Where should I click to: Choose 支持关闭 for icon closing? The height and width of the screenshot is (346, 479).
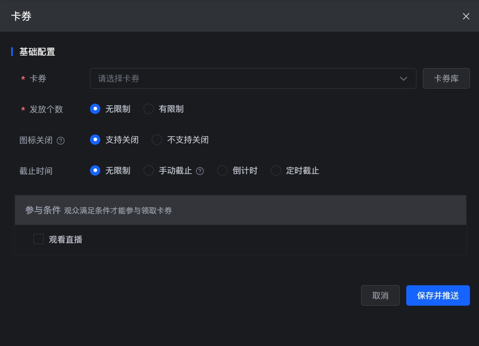click(x=95, y=140)
